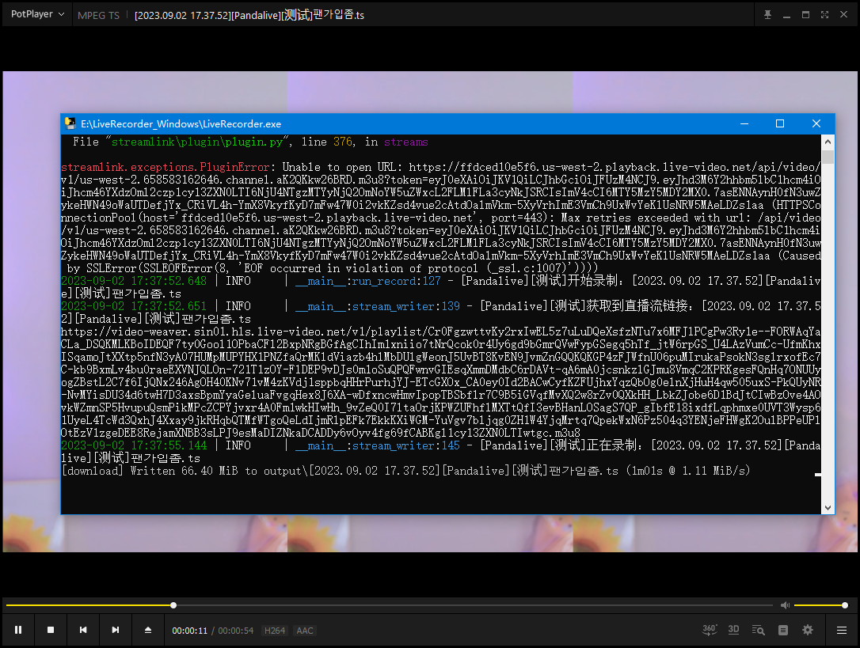The image size is (860, 648).
Task: Pause playback with the pause icon
Action: coord(18,630)
